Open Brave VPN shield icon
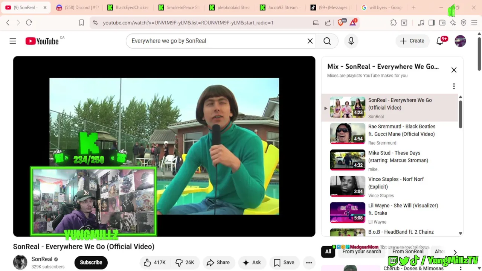This screenshot has height=271, width=482. [x=464, y=23]
